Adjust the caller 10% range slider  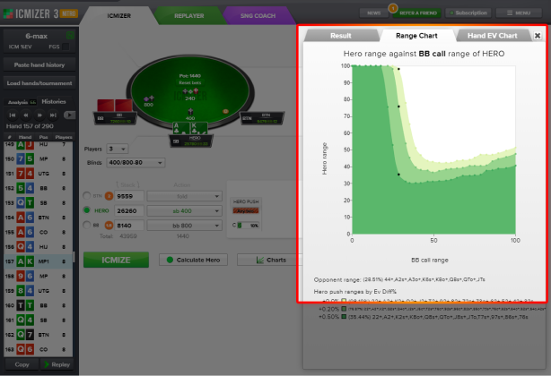pos(248,226)
